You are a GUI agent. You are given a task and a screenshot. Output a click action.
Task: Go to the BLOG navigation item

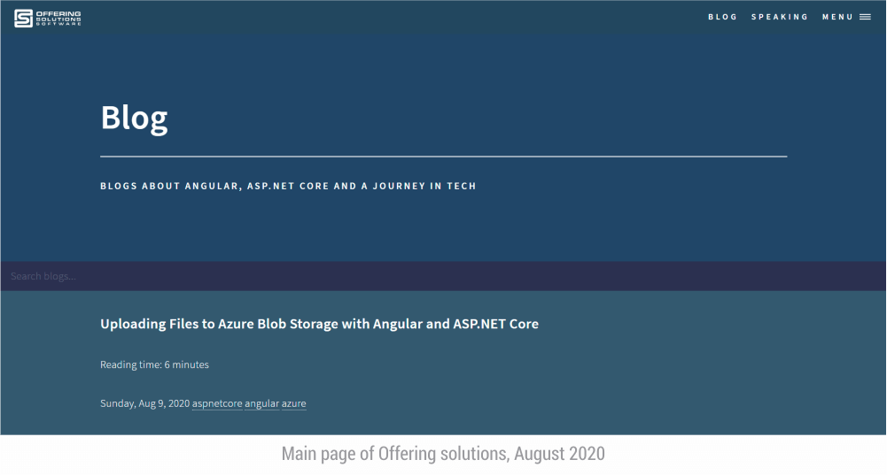[722, 17]
